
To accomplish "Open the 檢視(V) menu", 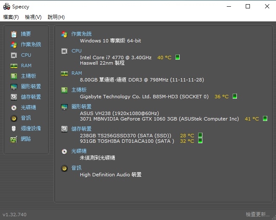I will pyautogui.click(x=33, y=17).
